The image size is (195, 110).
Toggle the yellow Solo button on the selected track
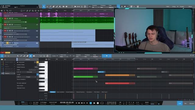pyautogui.click(x=7, y=43)
